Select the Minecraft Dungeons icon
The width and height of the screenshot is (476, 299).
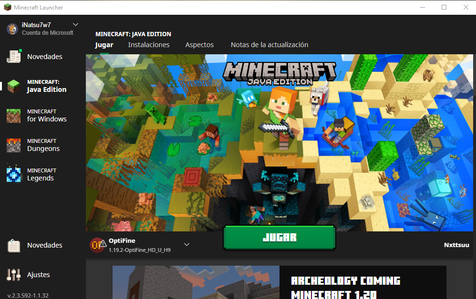click(x=14, y=145)
